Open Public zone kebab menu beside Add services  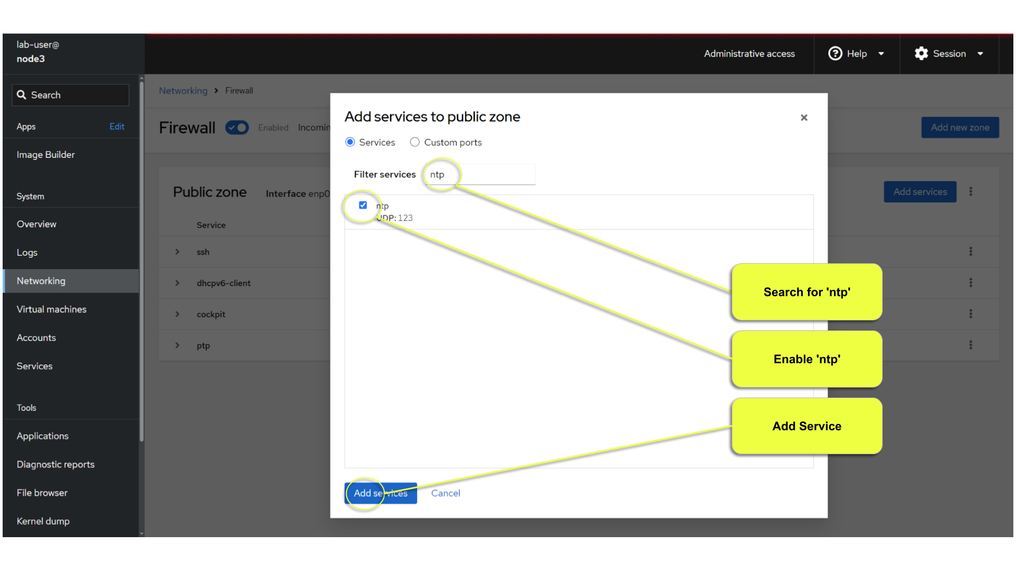(970, 192)
